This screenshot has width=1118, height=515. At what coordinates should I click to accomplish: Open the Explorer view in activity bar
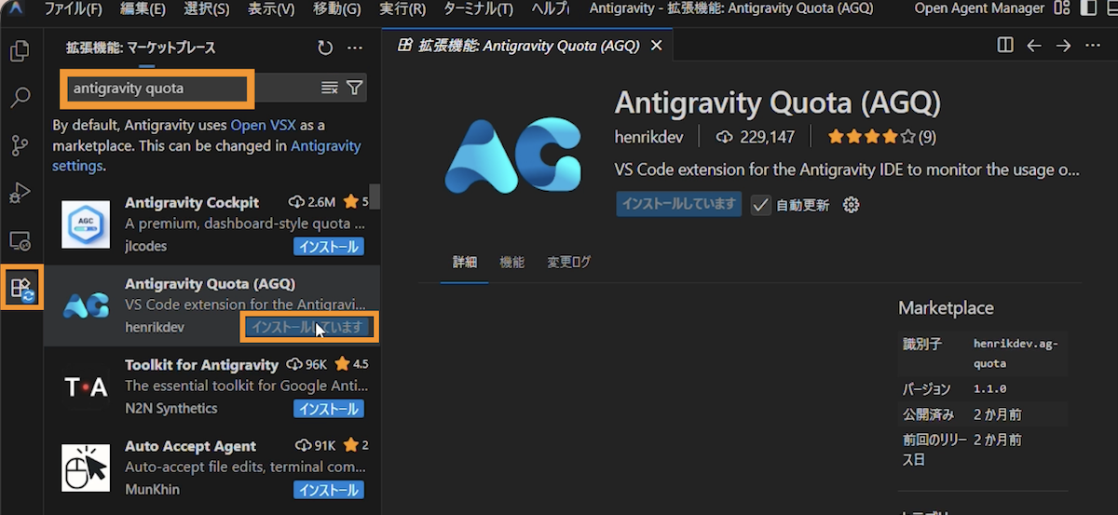pos(20,49)
